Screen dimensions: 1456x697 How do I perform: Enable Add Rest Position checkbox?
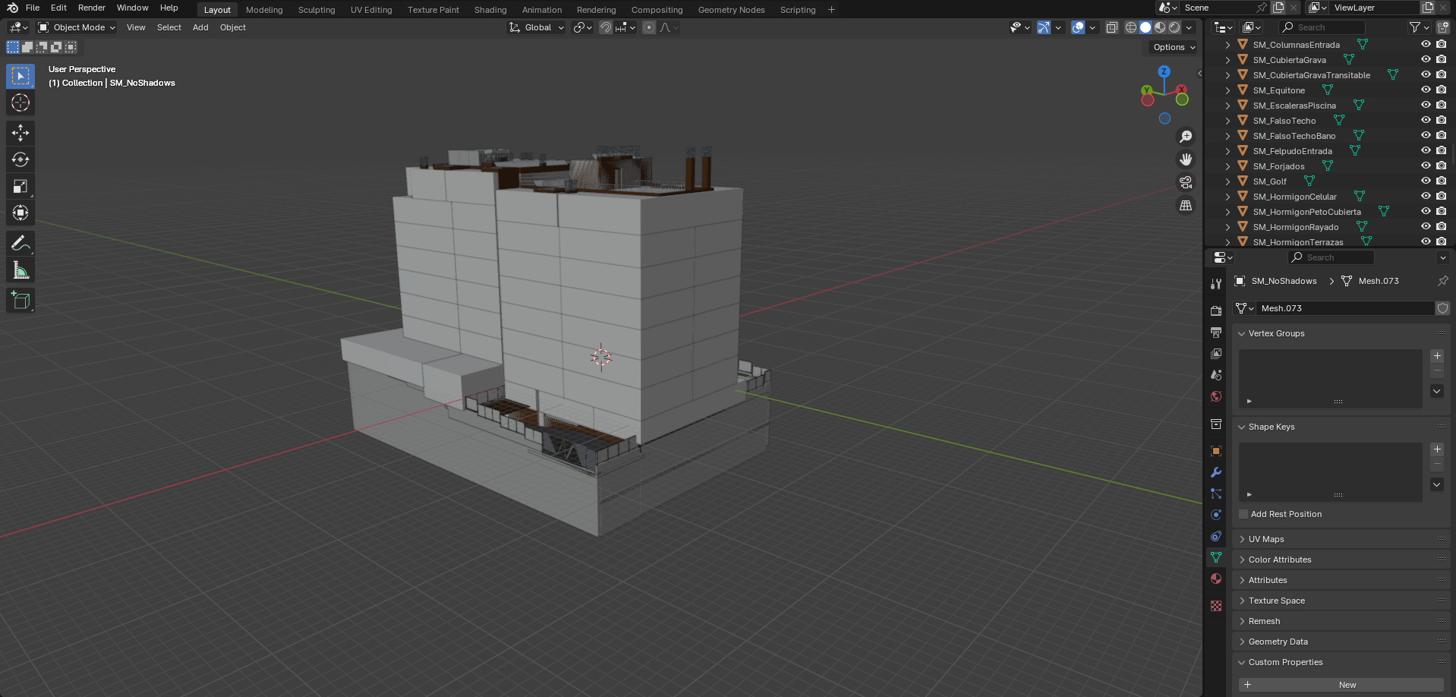tap(1243, 514)
